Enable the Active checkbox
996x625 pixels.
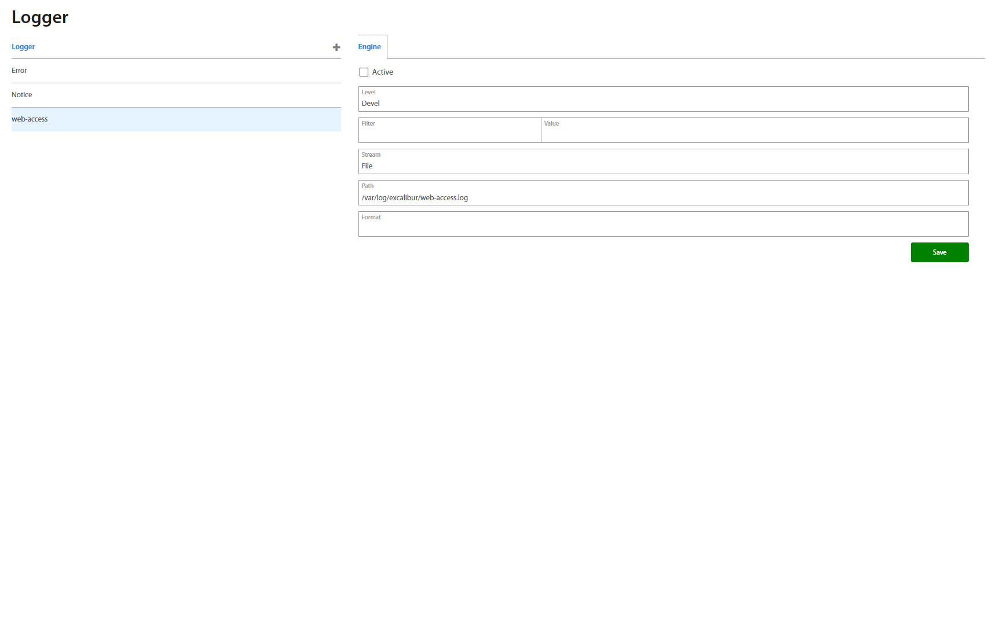364,72
